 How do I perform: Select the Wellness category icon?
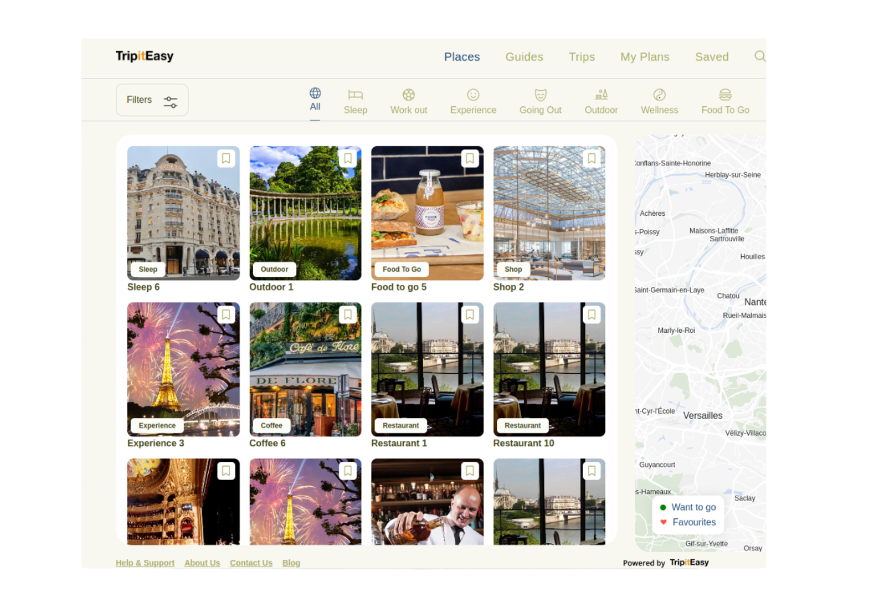[x=659, y=95]
